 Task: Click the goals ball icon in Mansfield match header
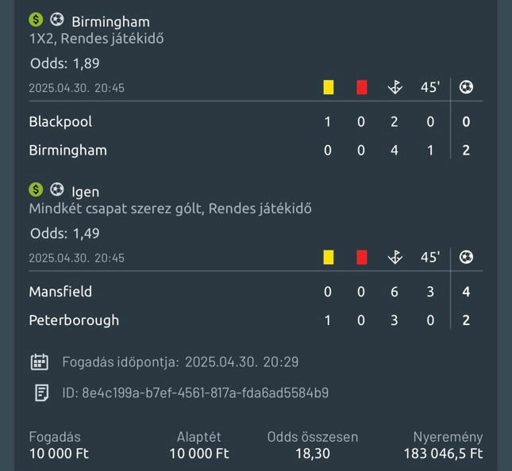coord(466,257)
